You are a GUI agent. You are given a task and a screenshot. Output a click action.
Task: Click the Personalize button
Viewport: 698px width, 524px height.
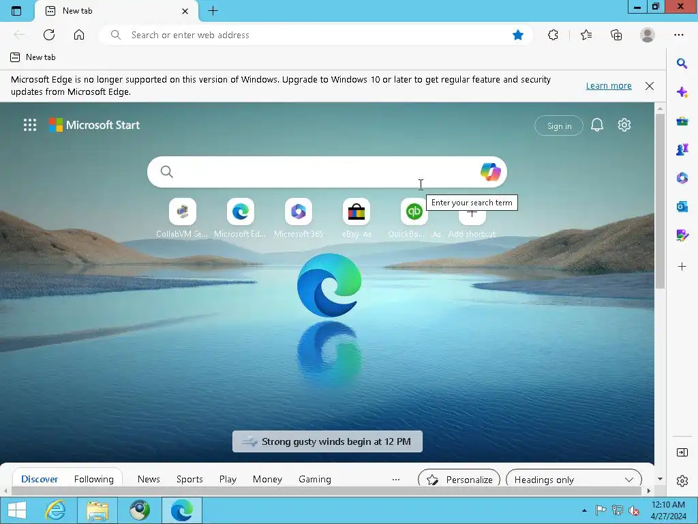[x=459, y=480]
